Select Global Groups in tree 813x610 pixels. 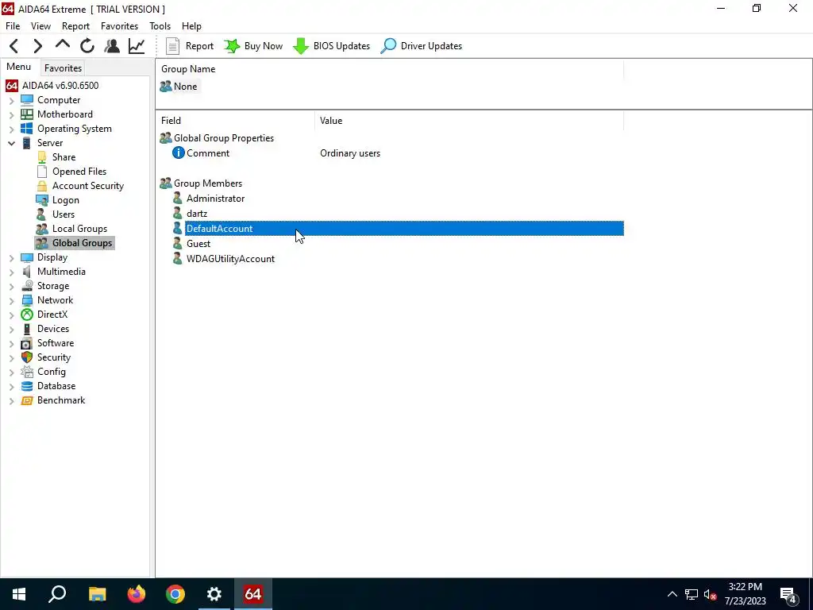[75, 243]
